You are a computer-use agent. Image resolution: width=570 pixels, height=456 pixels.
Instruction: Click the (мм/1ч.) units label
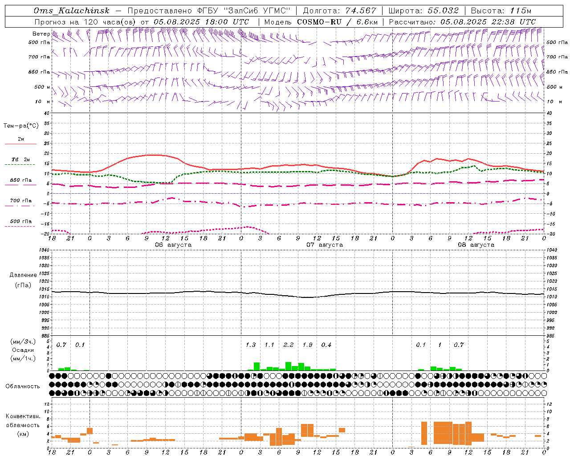pos(23,358)
